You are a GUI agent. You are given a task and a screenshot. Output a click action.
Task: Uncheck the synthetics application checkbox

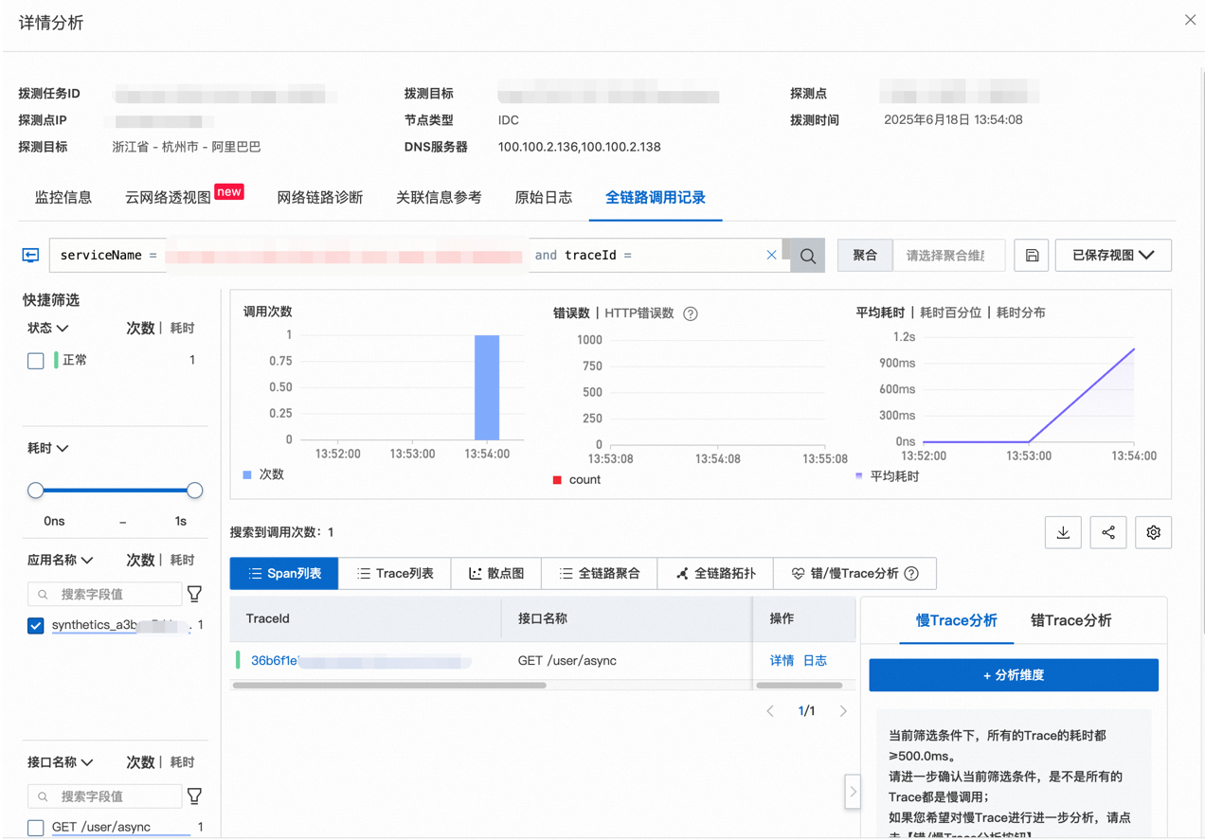tap(36, 626)
